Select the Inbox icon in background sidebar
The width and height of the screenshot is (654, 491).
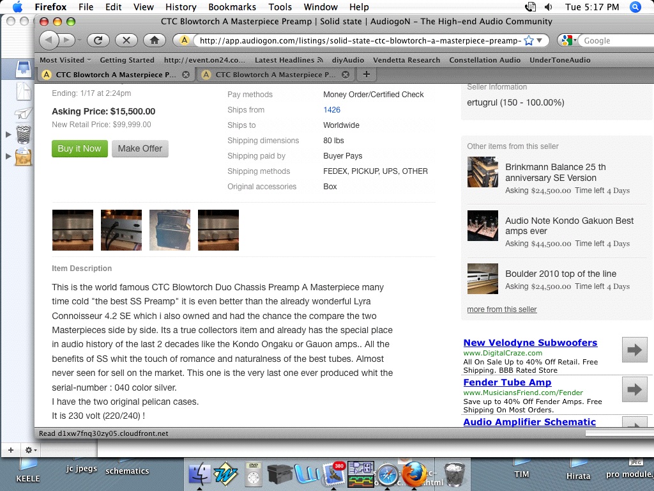click(24, 69)
